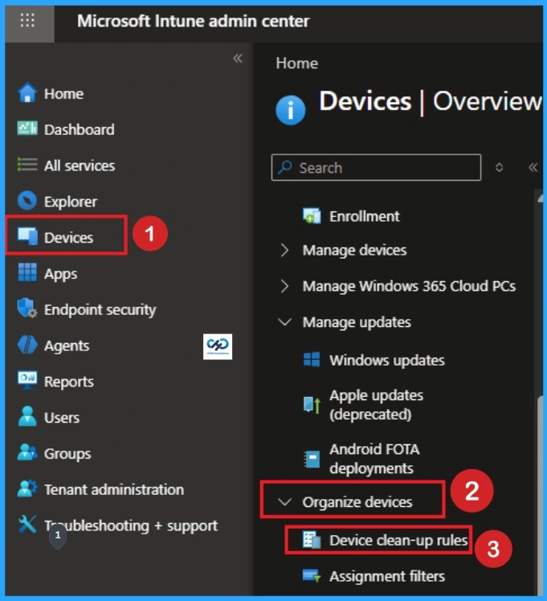Click Manage Windows 365 Cloud PCs text
547x601 pixels.
(409, 286)
